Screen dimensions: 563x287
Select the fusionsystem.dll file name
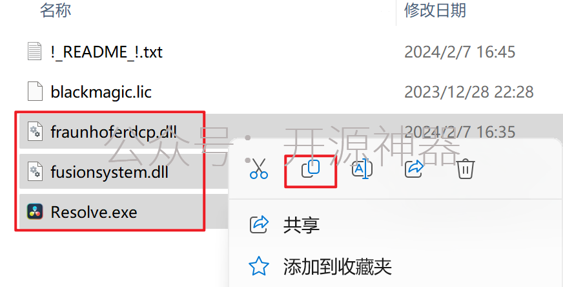pos(109,172)
